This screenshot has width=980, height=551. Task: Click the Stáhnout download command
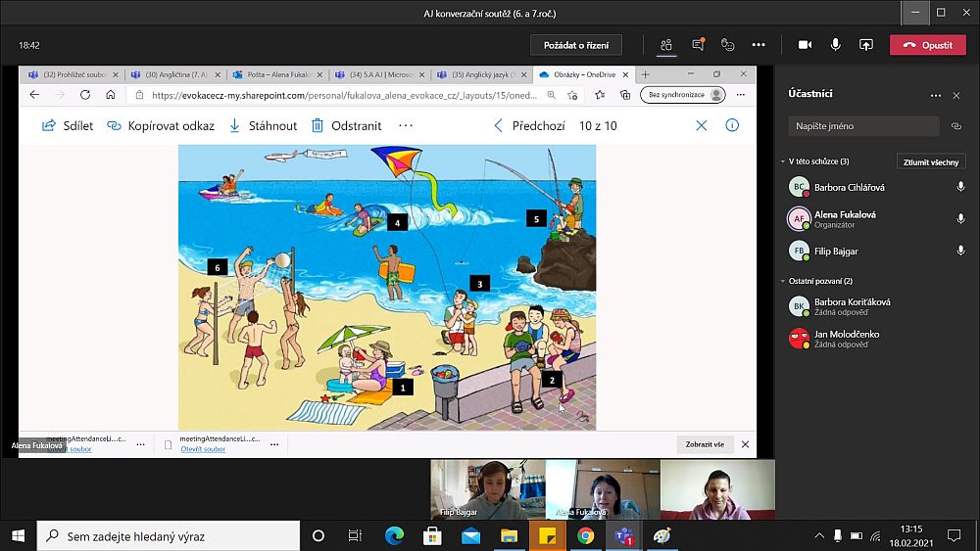pos(263,126)
